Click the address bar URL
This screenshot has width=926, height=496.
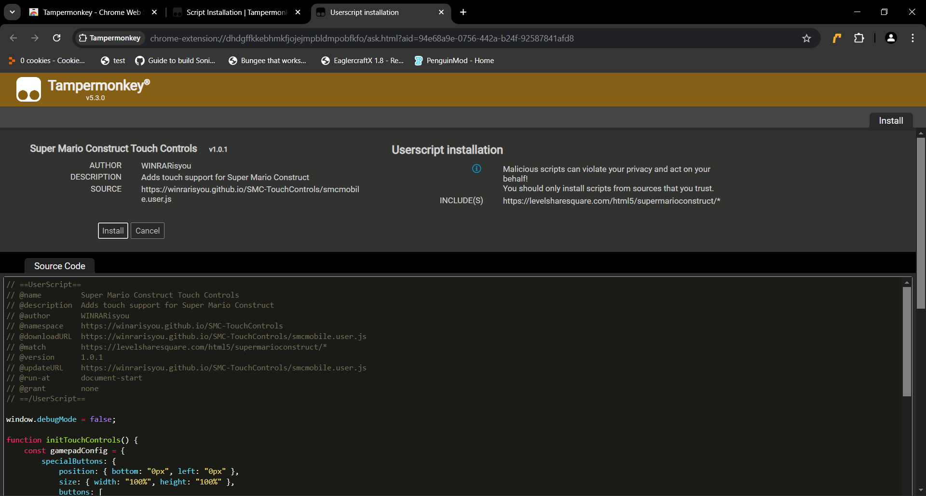(x=362, y=38)
